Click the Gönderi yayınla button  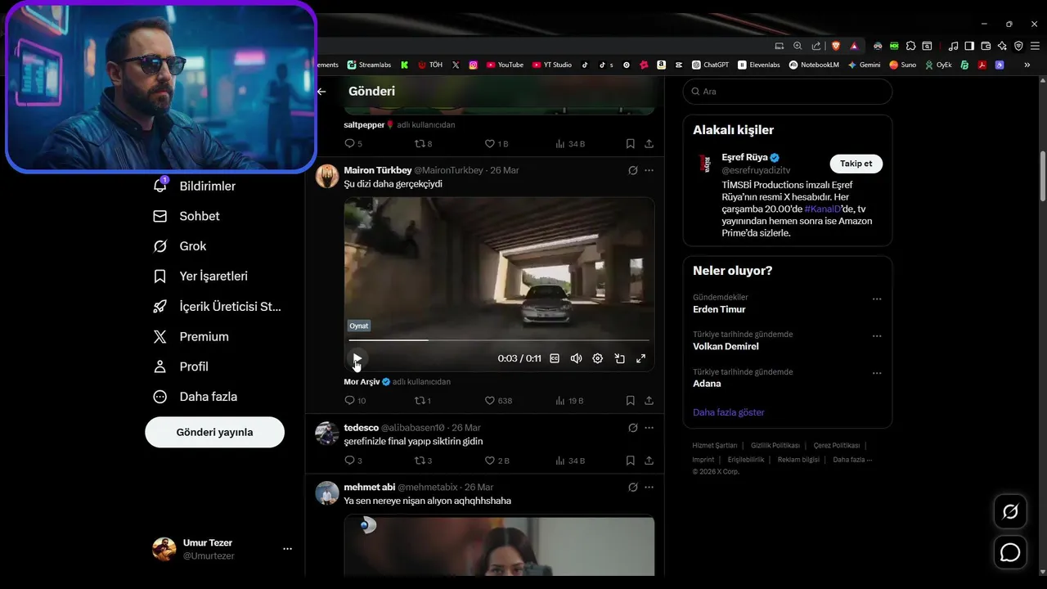[x=214, y=432]
